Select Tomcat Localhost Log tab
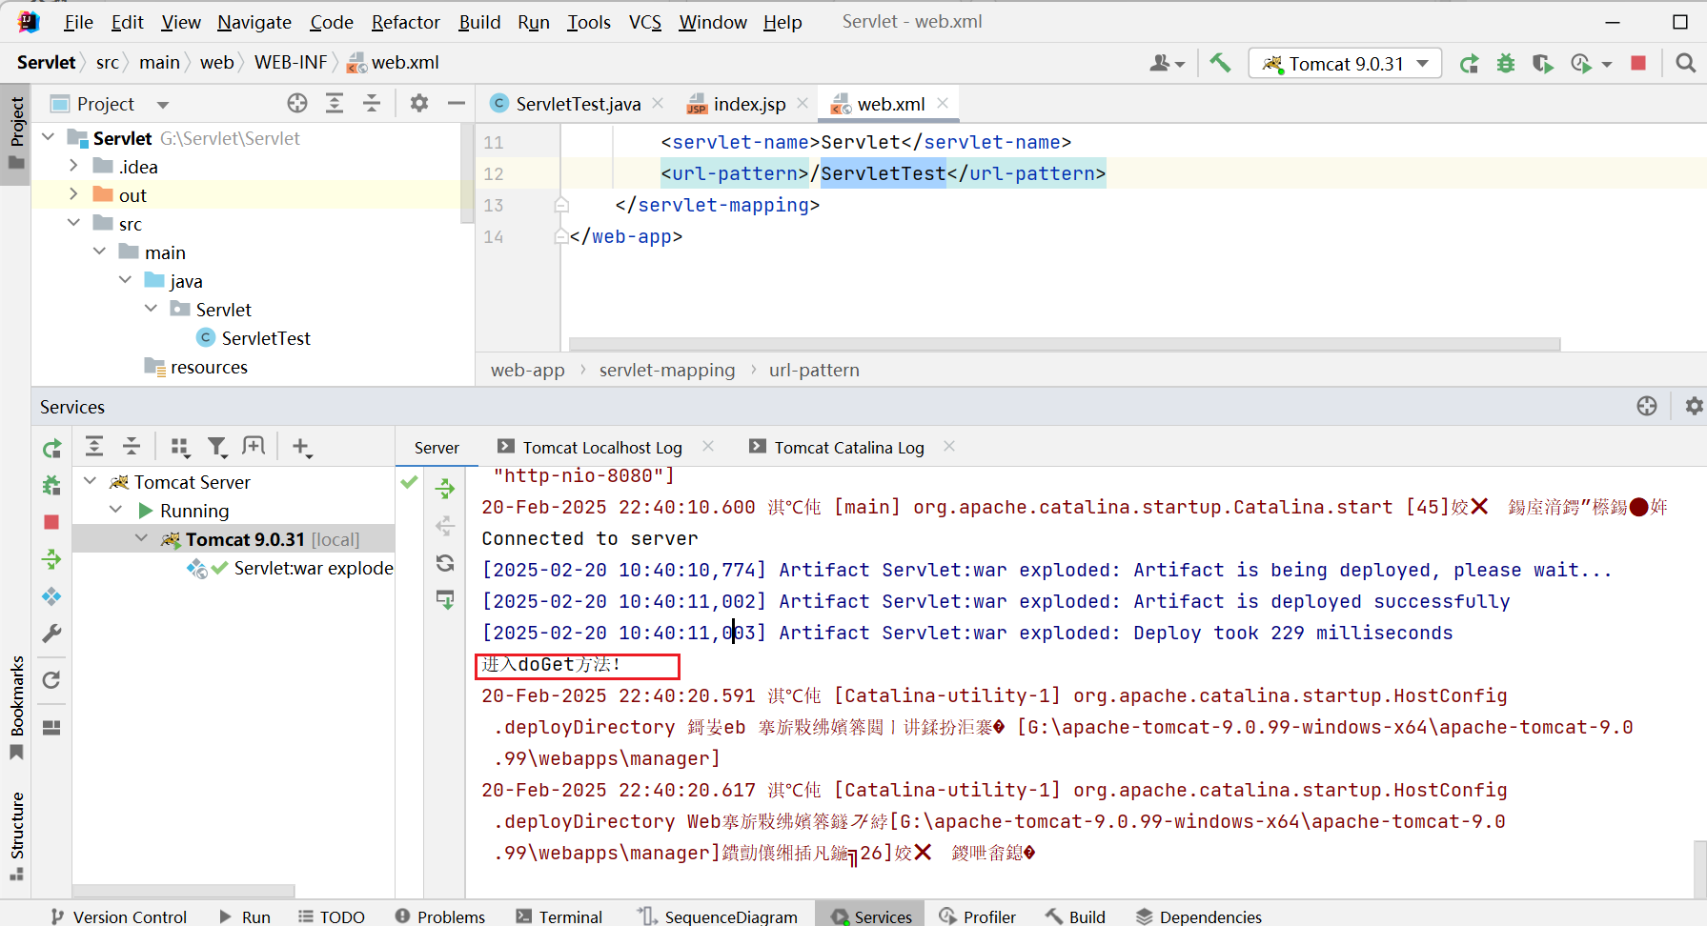This screenshot has width=1707, height=926. [x=602, y=448]
